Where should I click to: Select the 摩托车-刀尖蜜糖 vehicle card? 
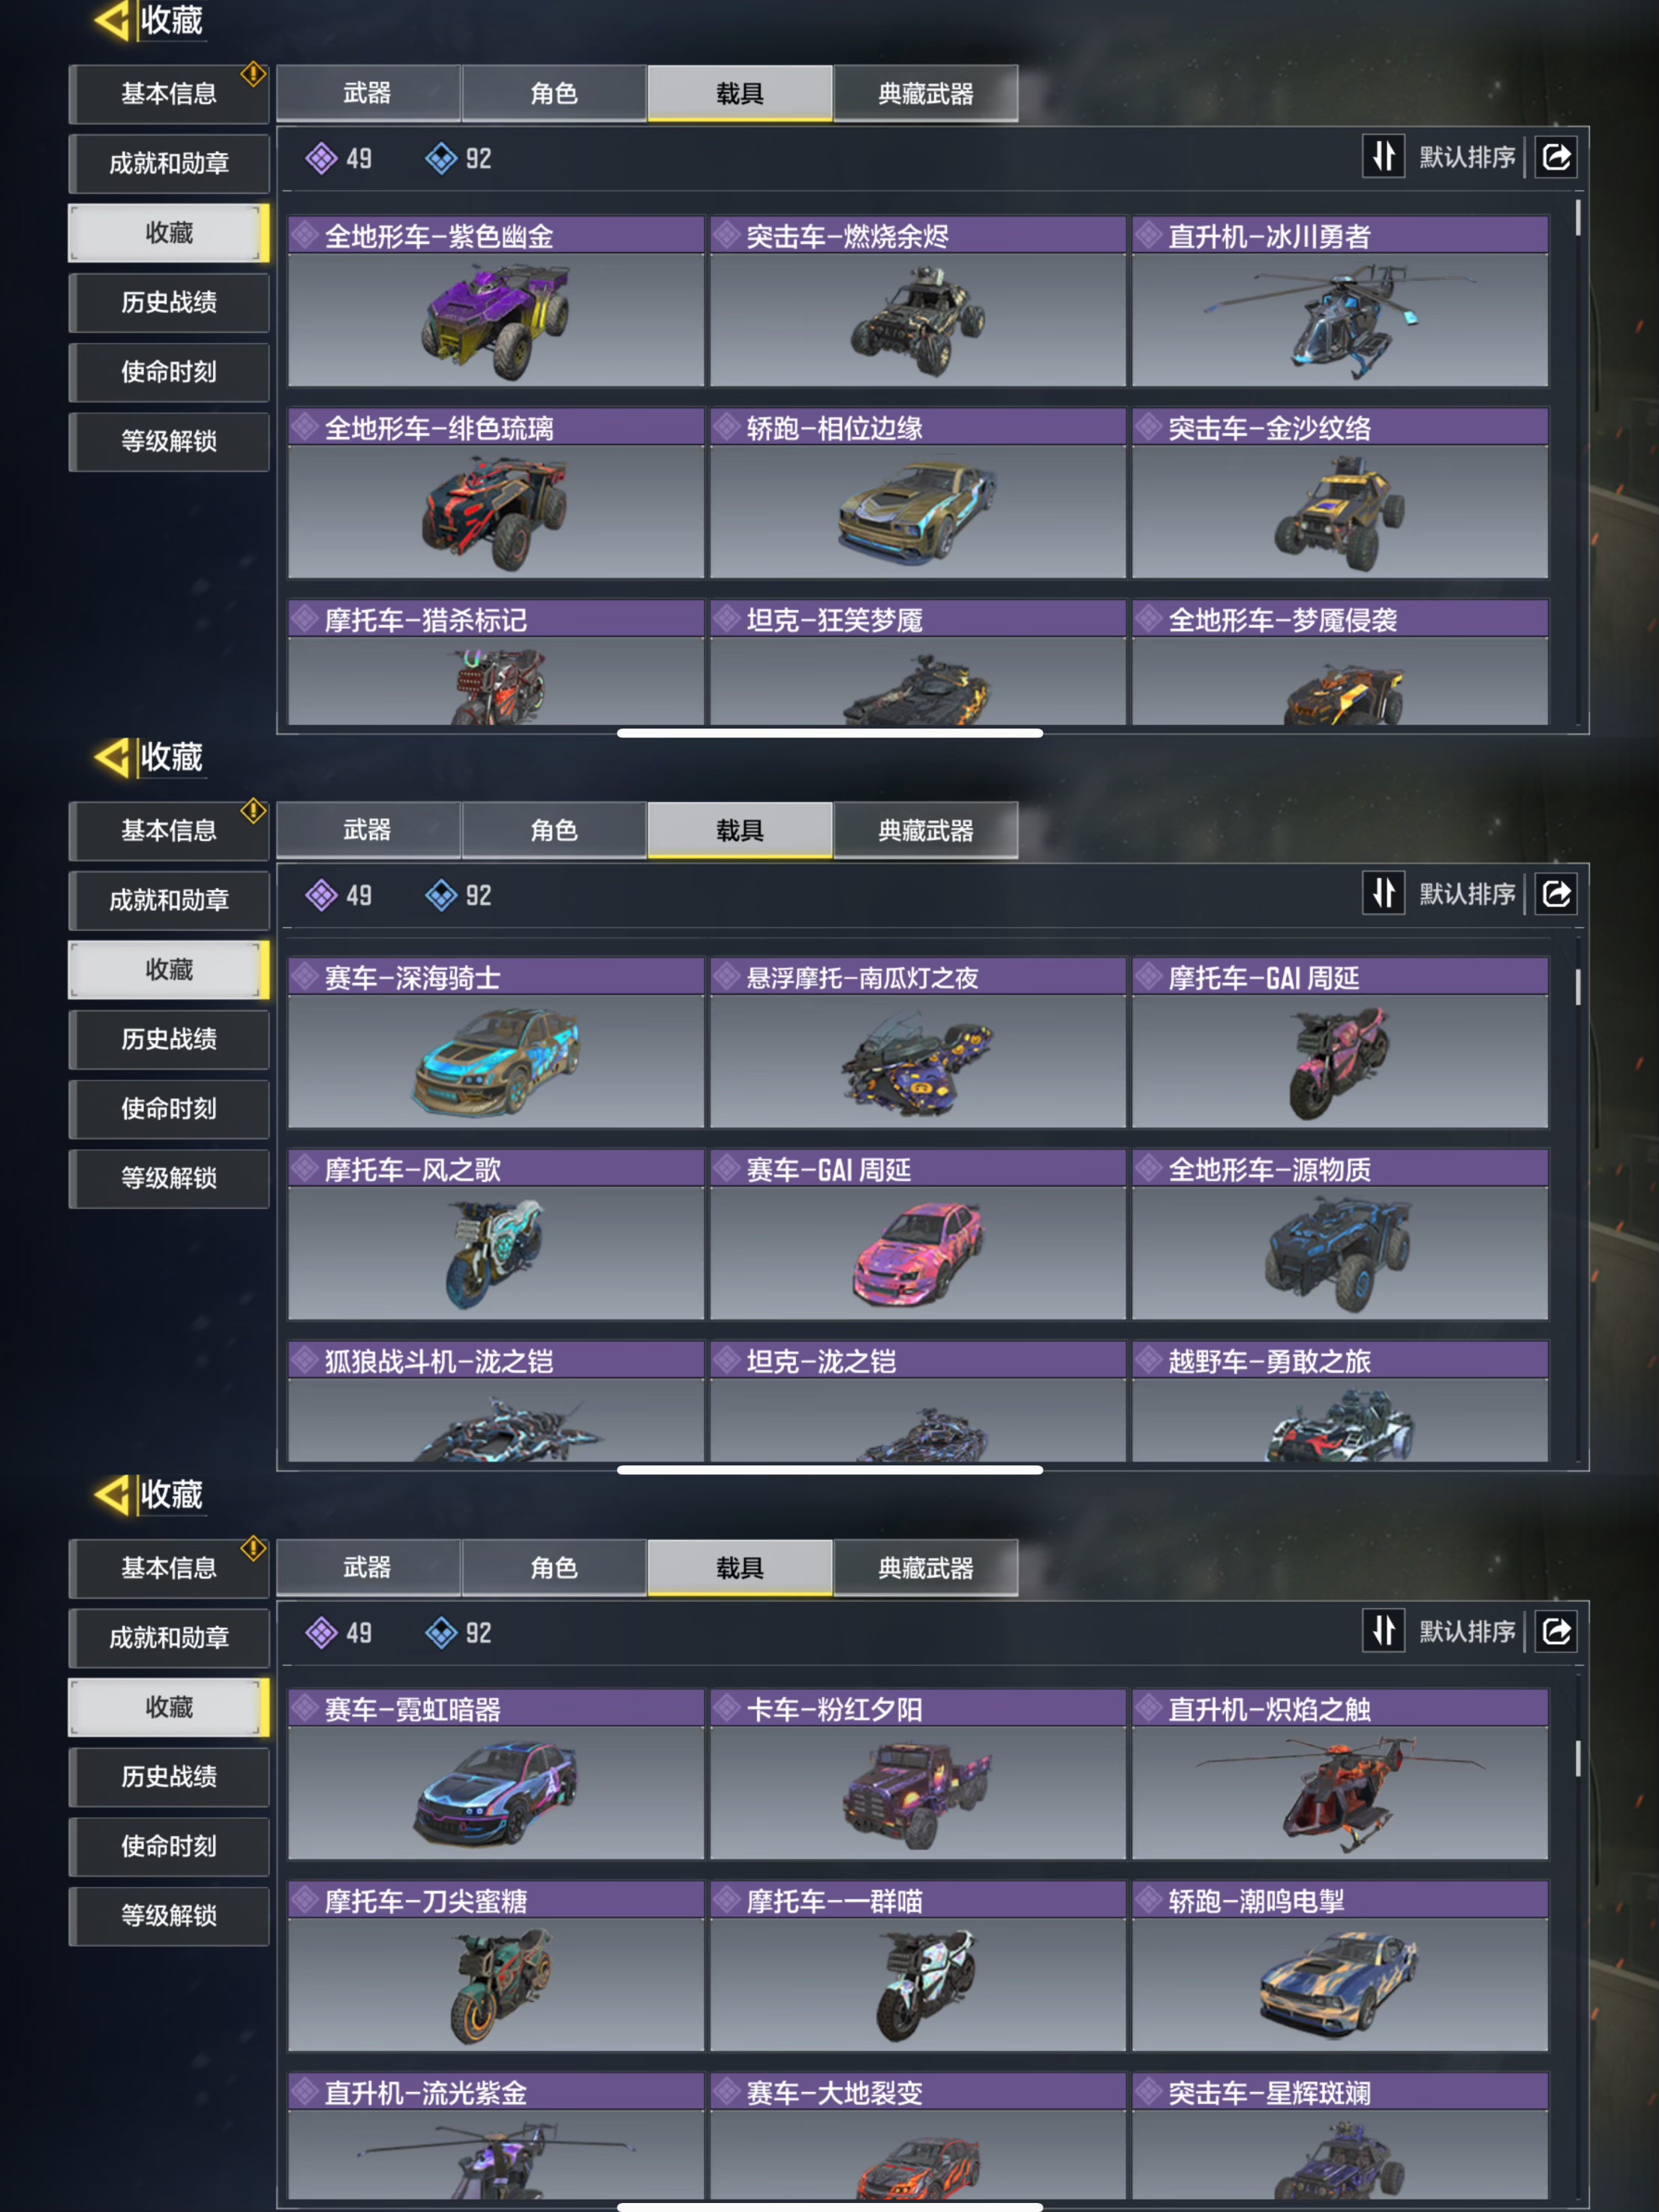pyautogui.click(x=496, y=1966)
